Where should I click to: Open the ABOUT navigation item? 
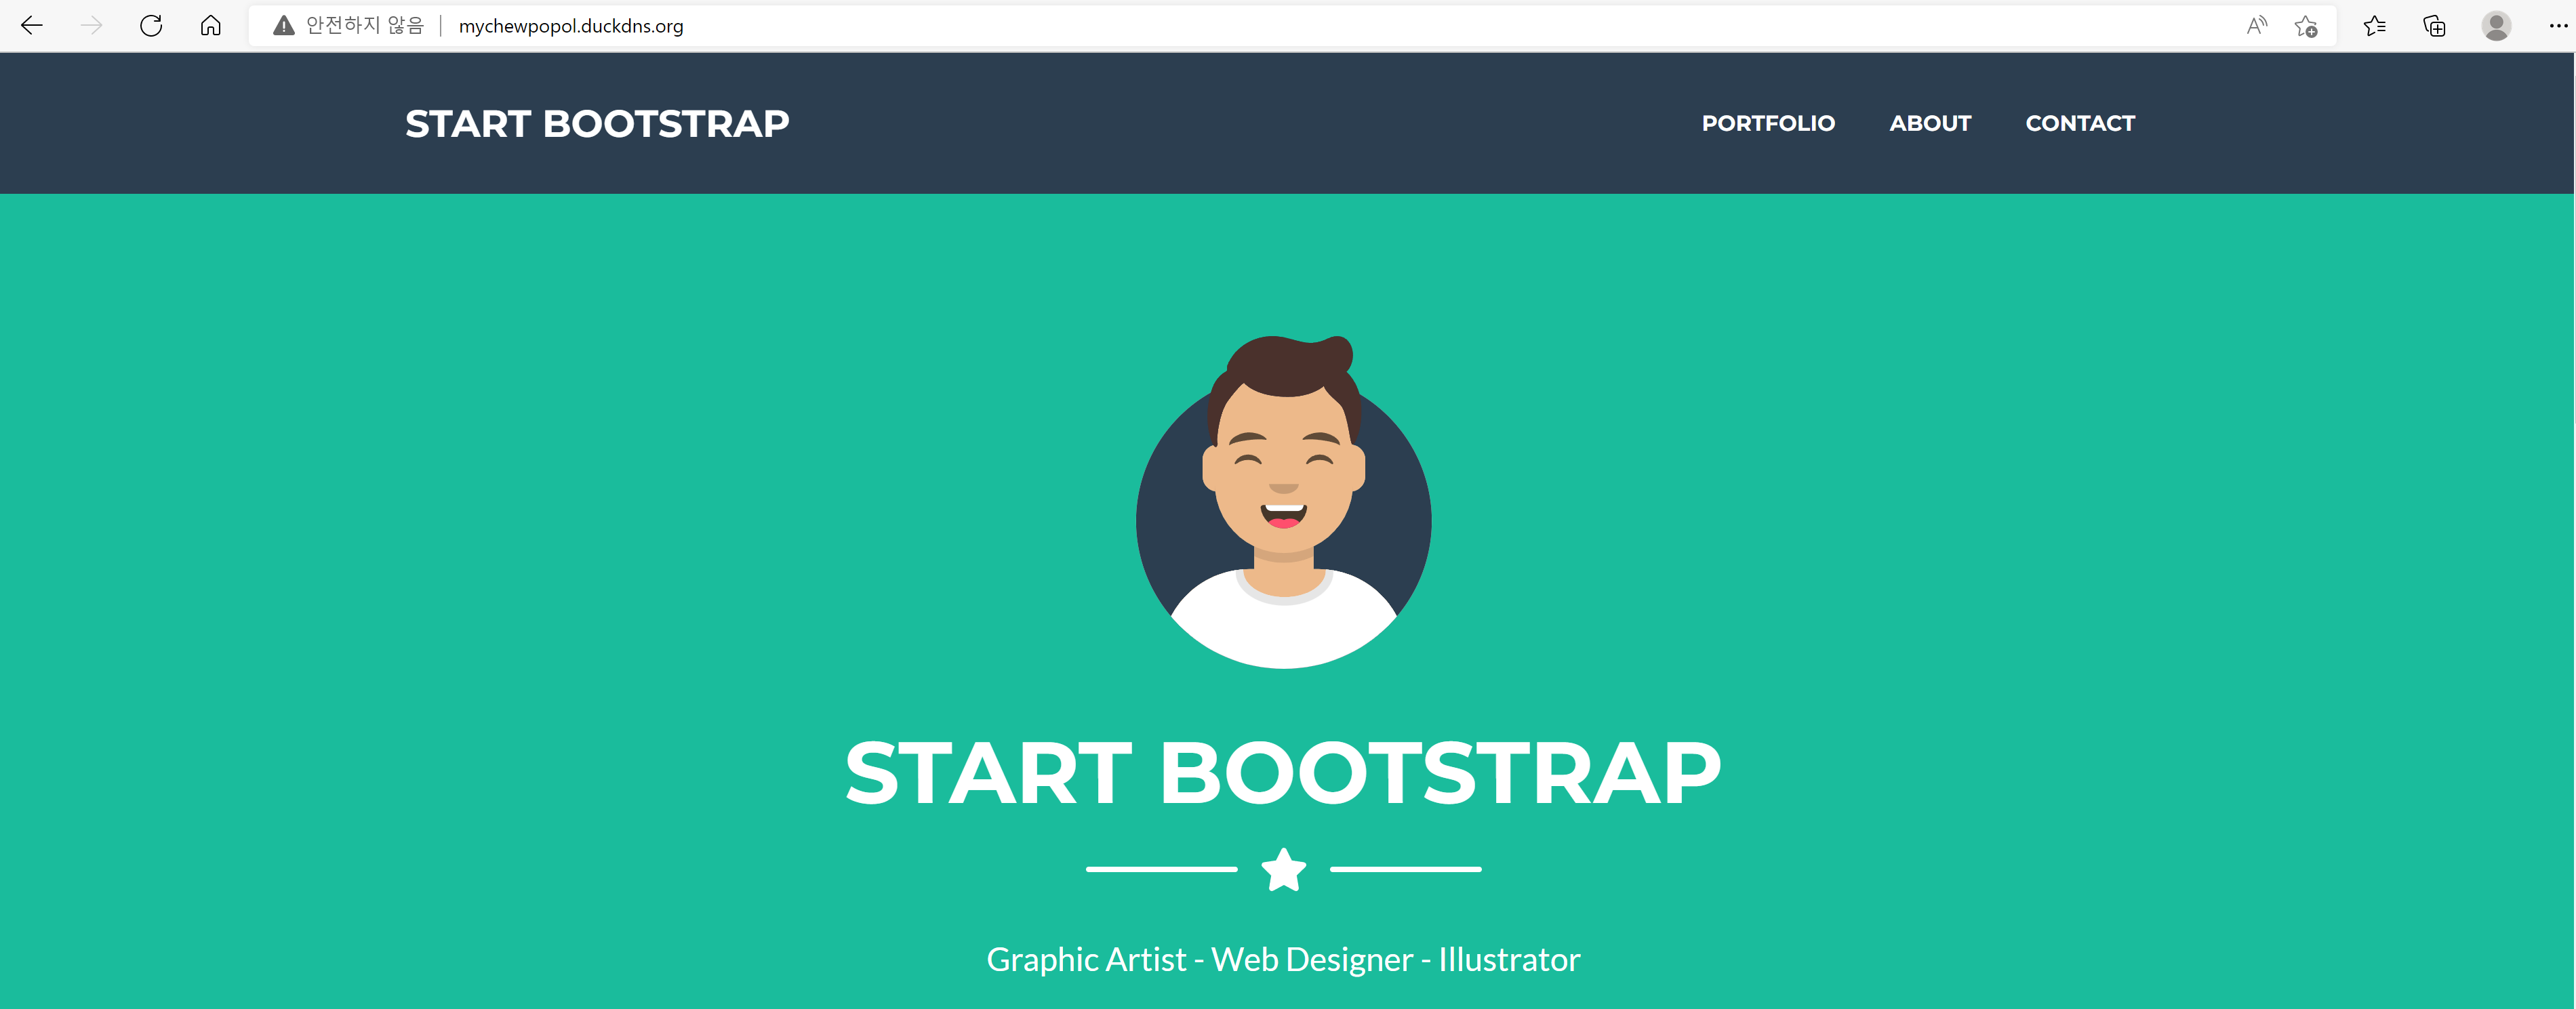pos(1930,123)
